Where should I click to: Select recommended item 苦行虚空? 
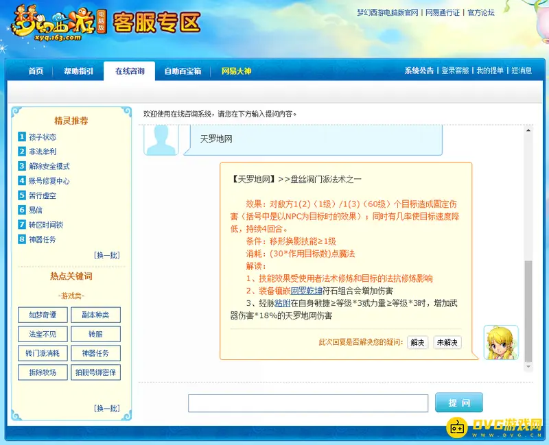(x=43, y=195)
